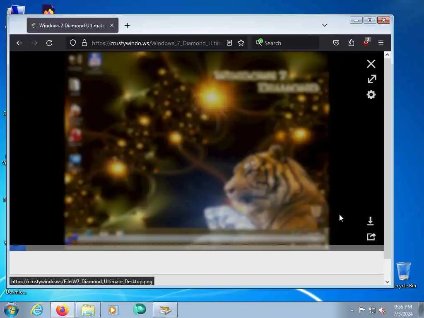
Task: Open the clock showing 9:56 PM
Action: point(403,310)
